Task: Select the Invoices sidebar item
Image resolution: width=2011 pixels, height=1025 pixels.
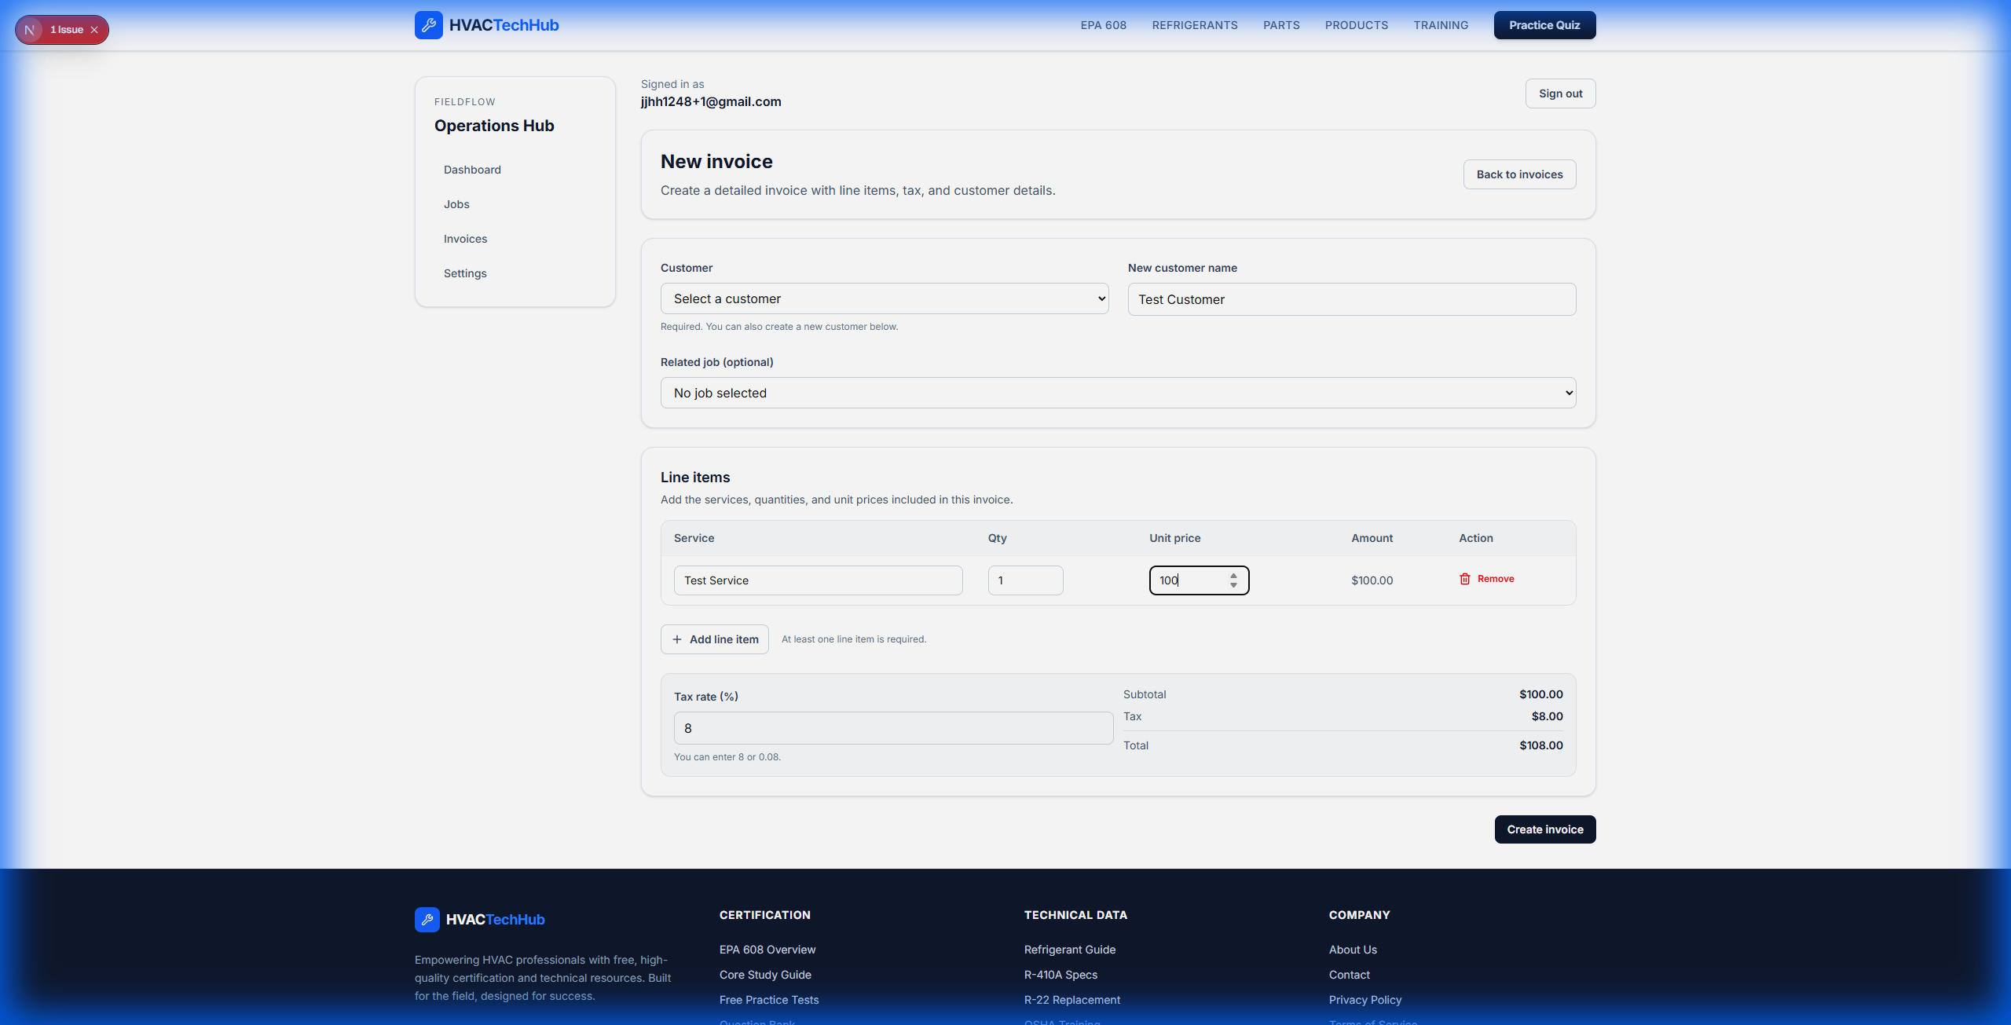Action: tap(465, 238)
